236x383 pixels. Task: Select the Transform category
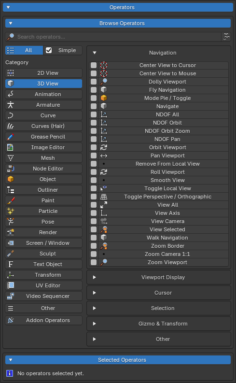(x=44, y=275)
